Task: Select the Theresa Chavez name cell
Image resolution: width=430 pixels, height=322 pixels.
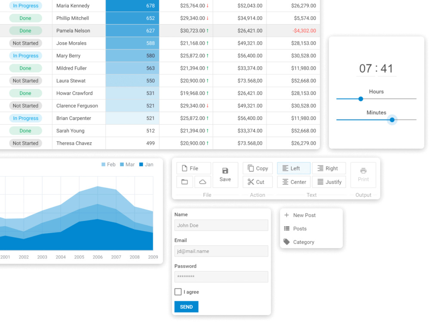Action: point(79,143)
